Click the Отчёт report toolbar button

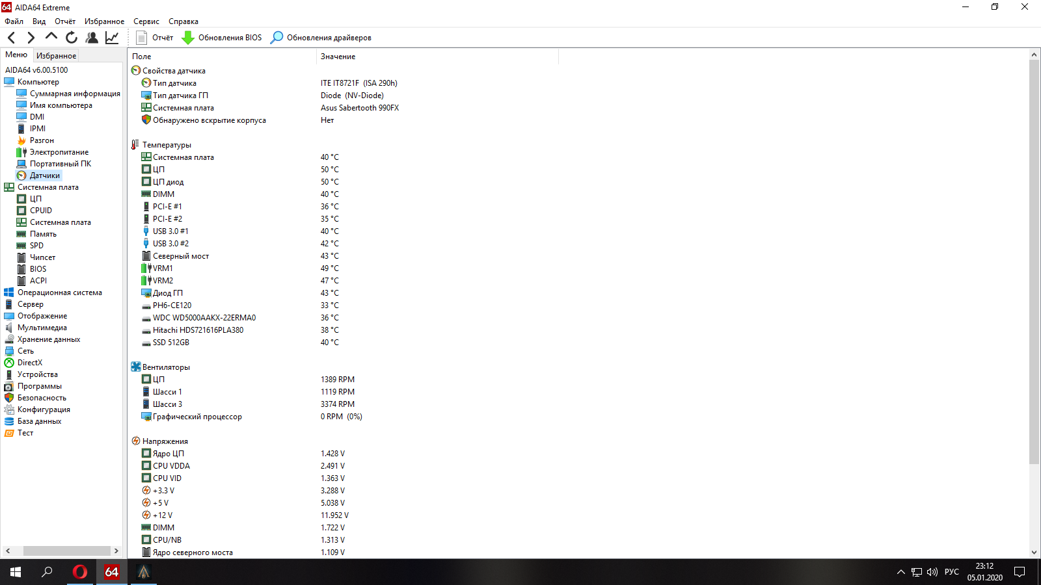[155, 38]
